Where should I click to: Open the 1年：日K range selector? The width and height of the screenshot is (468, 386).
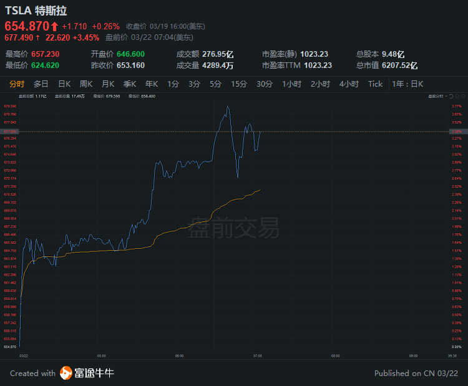(407, 84)
